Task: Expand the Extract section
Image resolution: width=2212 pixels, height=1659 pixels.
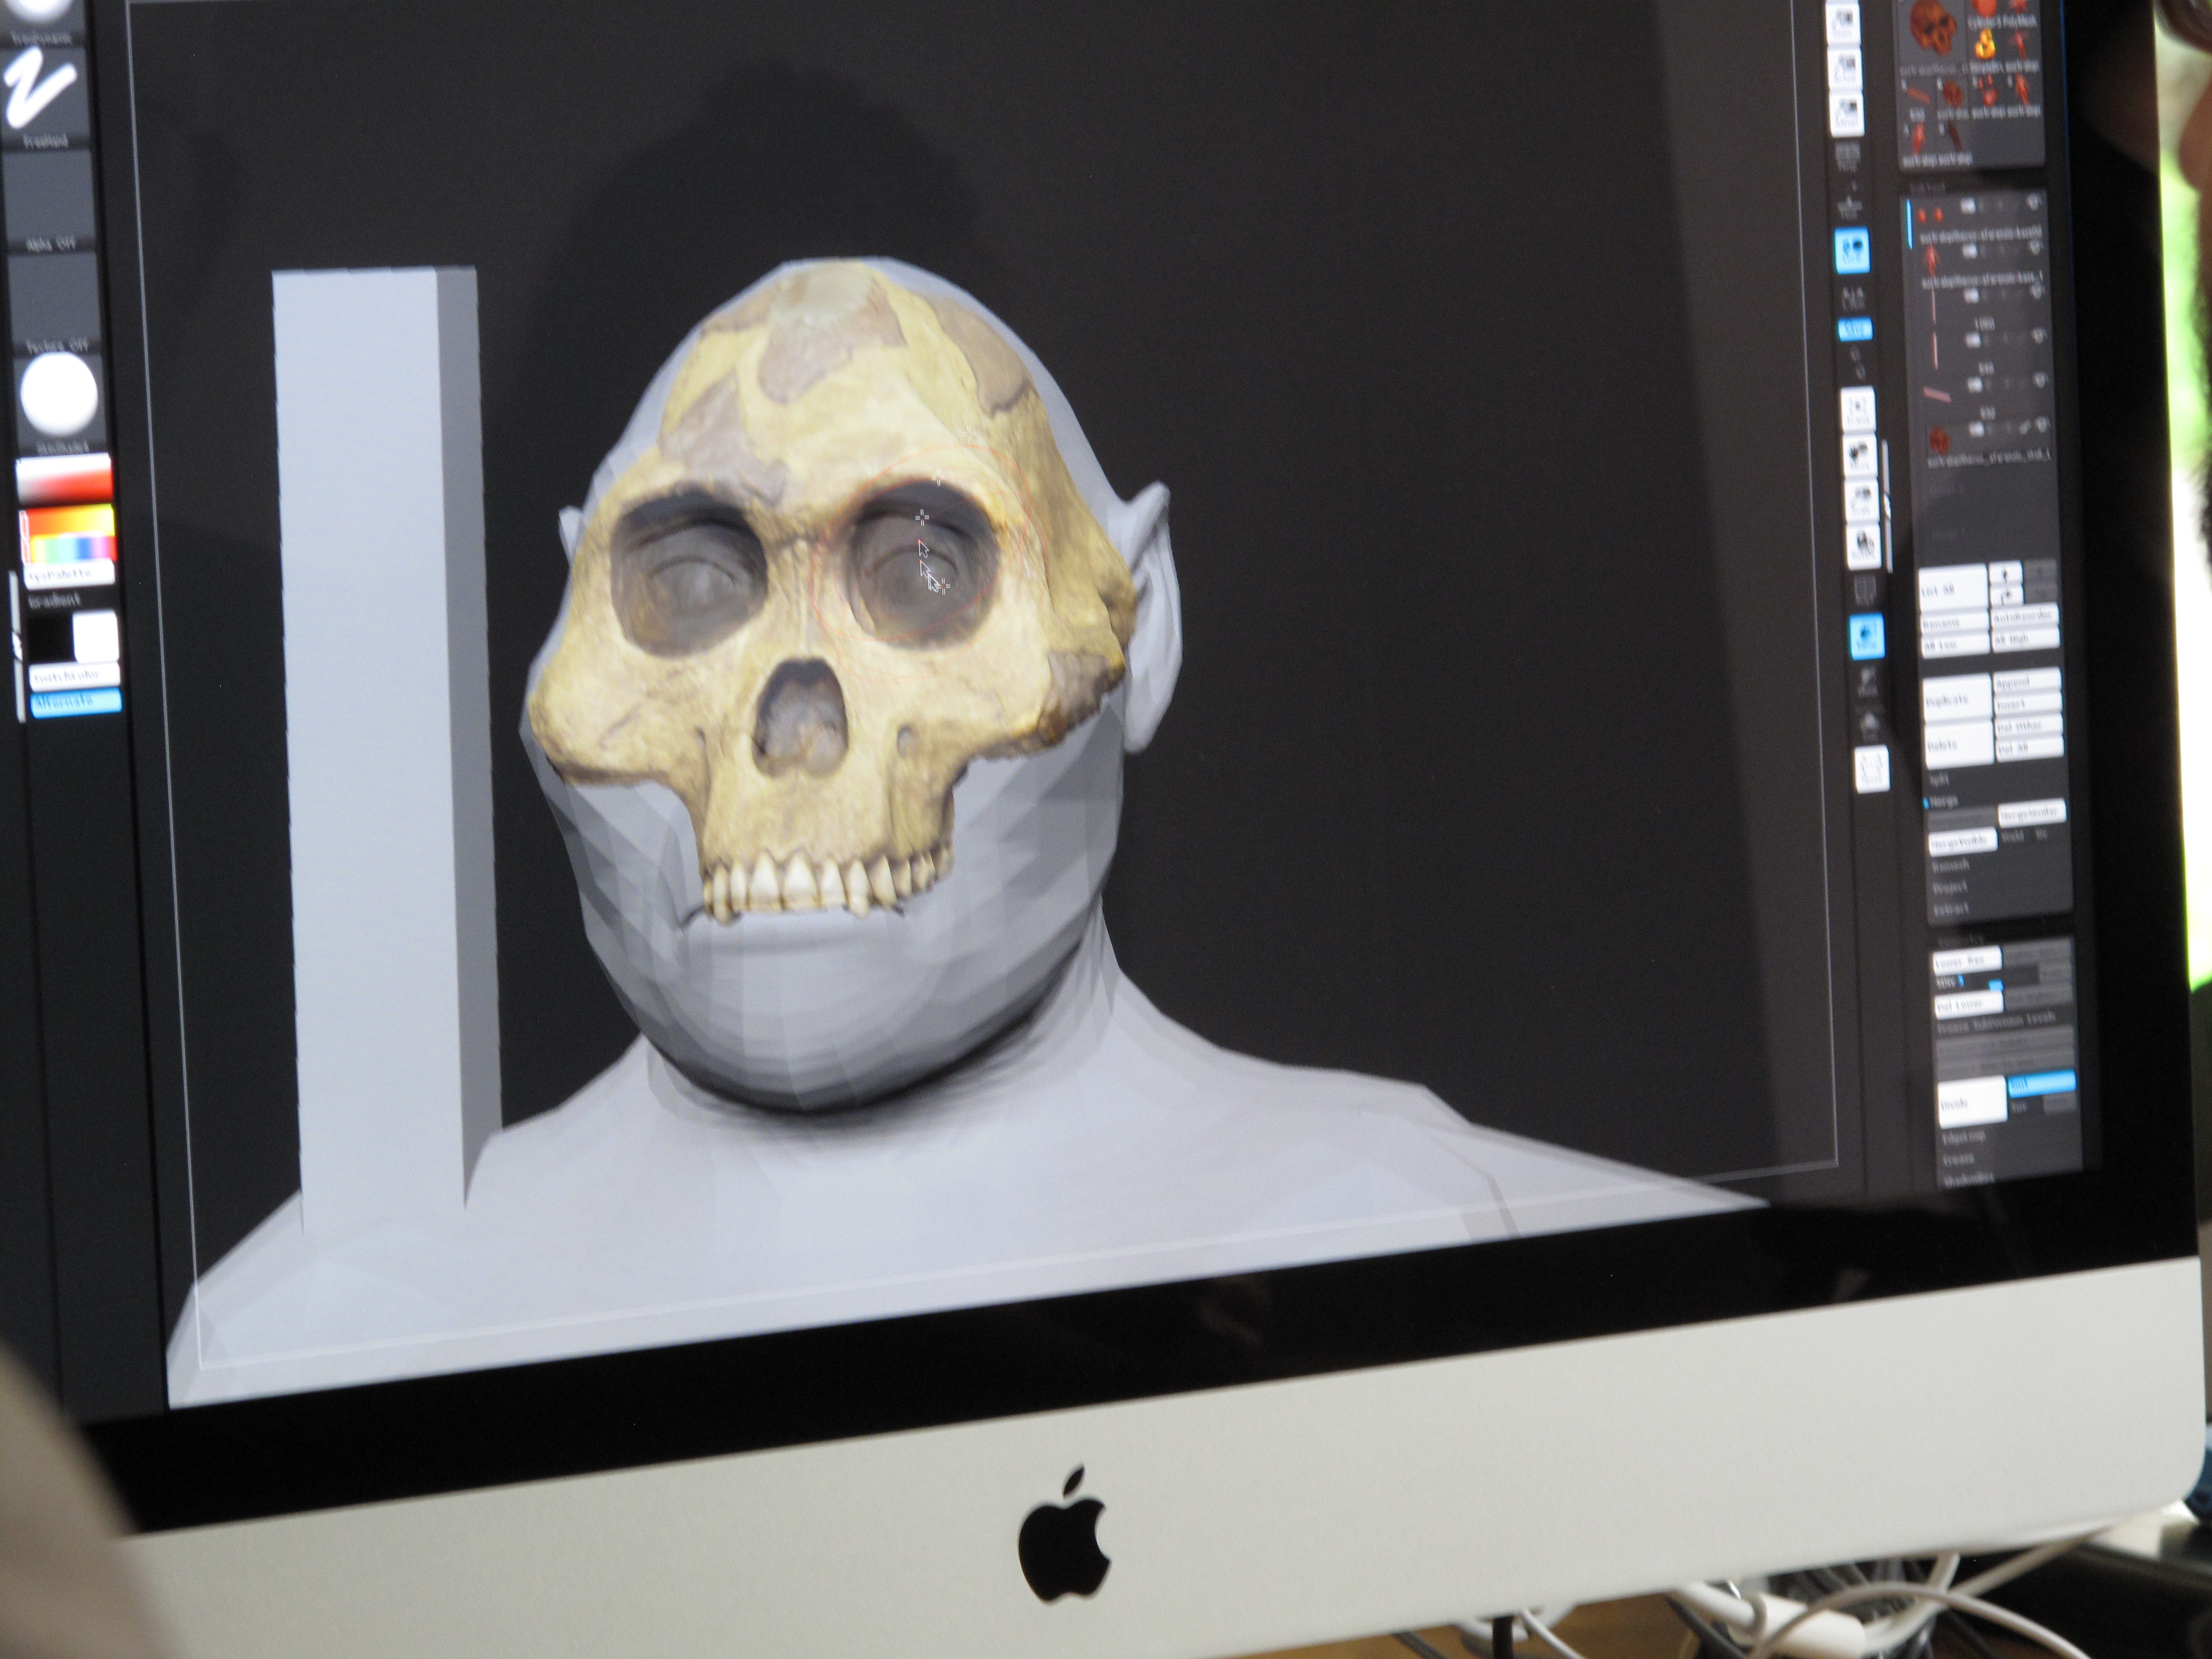Action: (1951, 909)
